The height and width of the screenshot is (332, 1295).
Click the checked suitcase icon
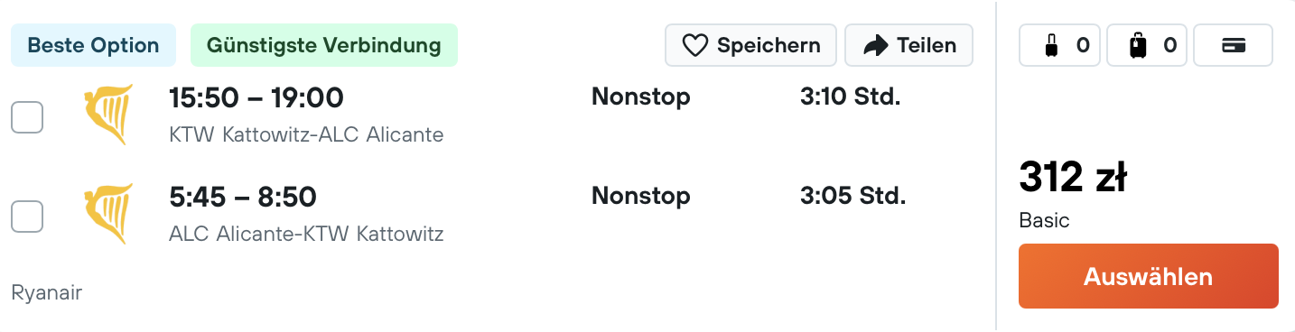[1138, 45]
